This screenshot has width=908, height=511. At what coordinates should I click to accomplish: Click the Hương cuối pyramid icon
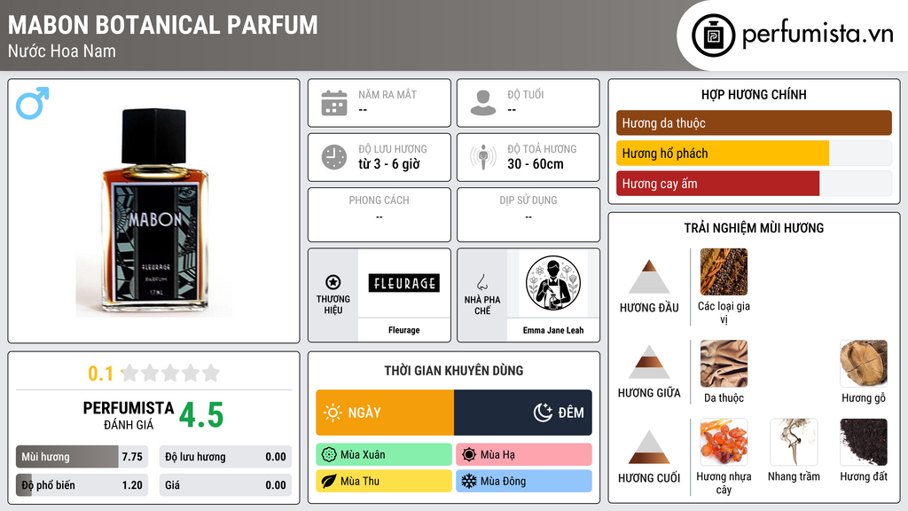point(649,447)
